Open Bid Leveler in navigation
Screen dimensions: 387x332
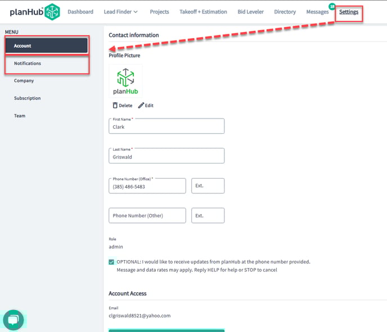coord(250,12)
